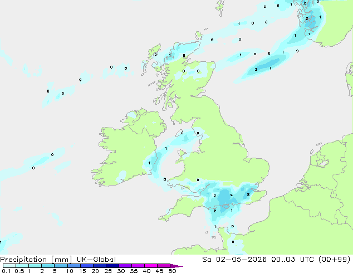Click the '35' legend scale label
This screenshot has width=353, height=273.
(134, 271)
